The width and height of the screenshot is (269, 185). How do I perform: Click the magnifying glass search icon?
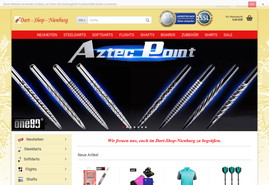tap(147, 20)
